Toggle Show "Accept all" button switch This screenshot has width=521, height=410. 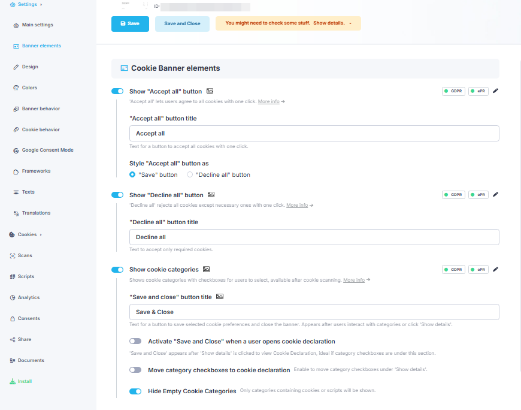(117, 91)
